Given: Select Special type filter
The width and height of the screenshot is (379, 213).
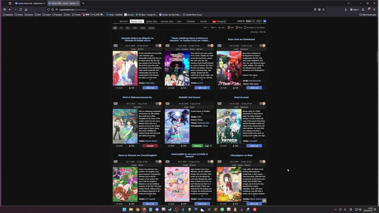Looking at the screenshot, I should tap(151, 28).
